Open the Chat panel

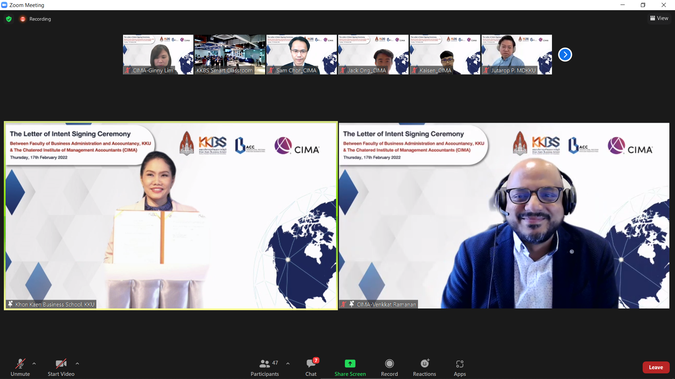pyautogui.click(x=311, y=367)
